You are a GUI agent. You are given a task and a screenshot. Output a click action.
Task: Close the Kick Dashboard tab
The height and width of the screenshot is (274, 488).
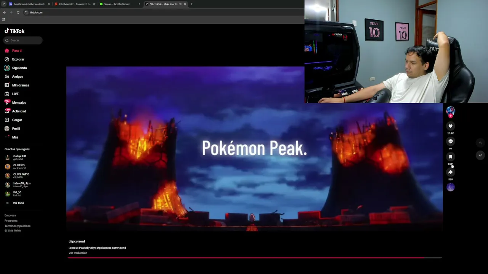coord(140,4)
